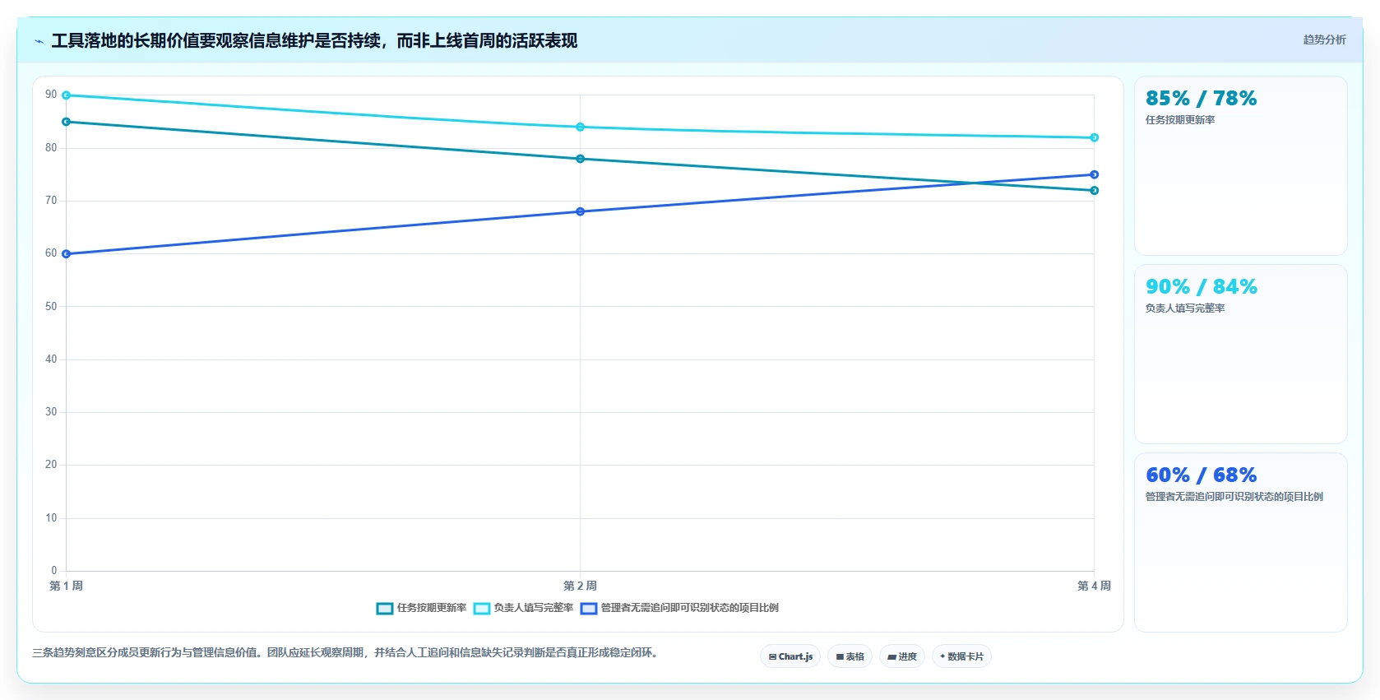Click the Chart.js chip
Viewport: 1380px width, 700px height.
click(790, 656)
